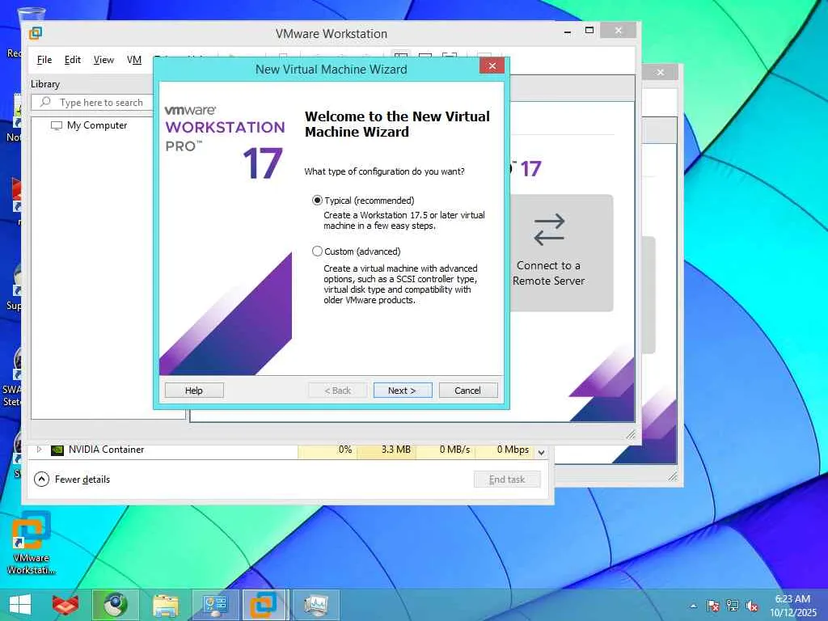Select the Custom (advanced) configuration option
The image size is (828, 621).
click(317, 251)
